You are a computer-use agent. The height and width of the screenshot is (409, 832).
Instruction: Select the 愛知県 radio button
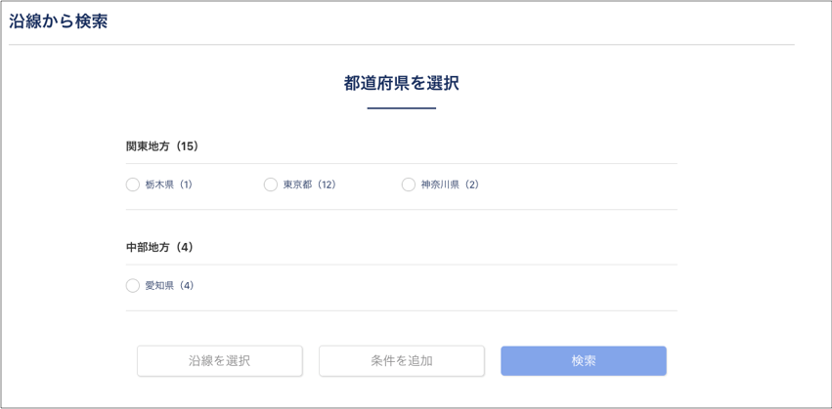(x=133, y=286)
